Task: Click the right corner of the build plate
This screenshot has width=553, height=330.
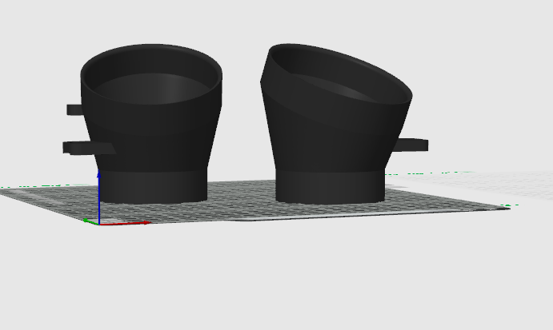Action: [x=504, y=207]
